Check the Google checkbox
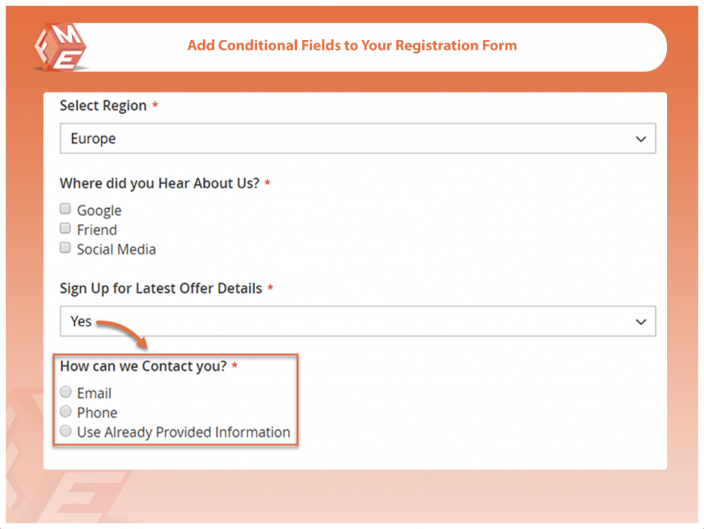 point(65,209)
